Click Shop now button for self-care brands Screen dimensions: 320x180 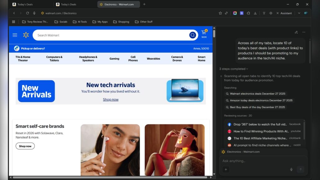[x=25, y=146]
